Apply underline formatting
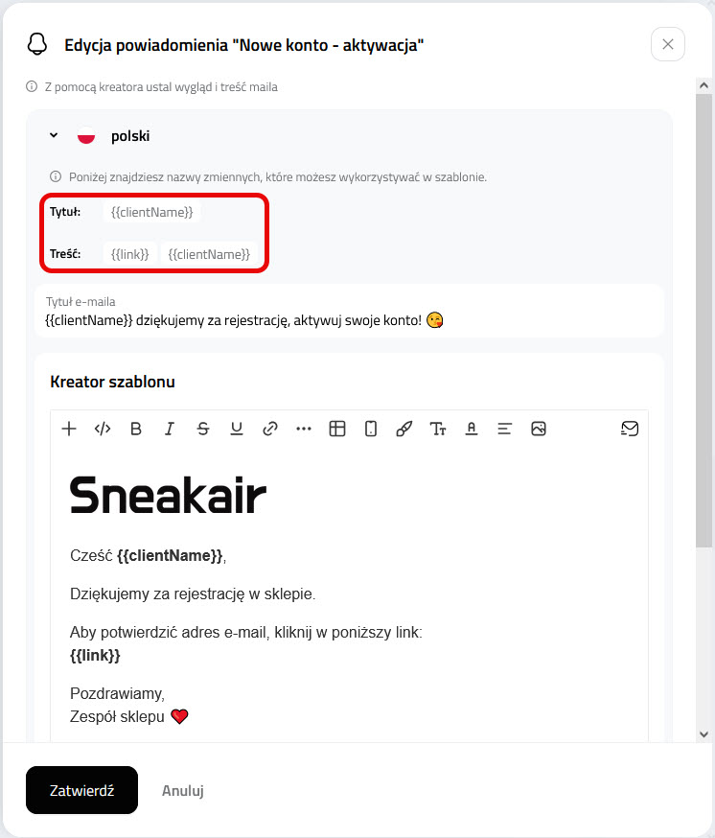Viewport: 715px width, 838px height. 236,429
